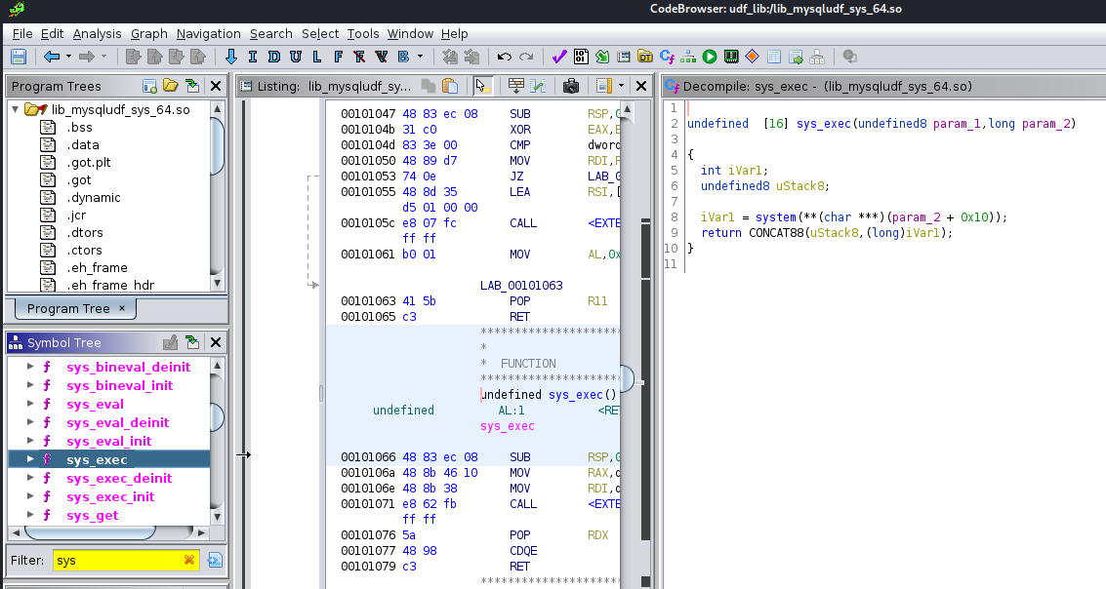Click the Undo arrow in toolbar

[x=504, y=57]
